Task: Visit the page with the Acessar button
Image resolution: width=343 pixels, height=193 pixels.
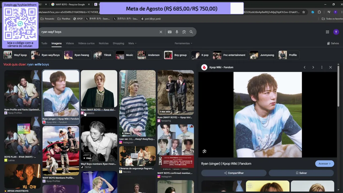Action: click(x=325, y=164)
